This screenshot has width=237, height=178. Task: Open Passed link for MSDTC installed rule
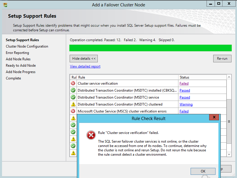point(185,90)
